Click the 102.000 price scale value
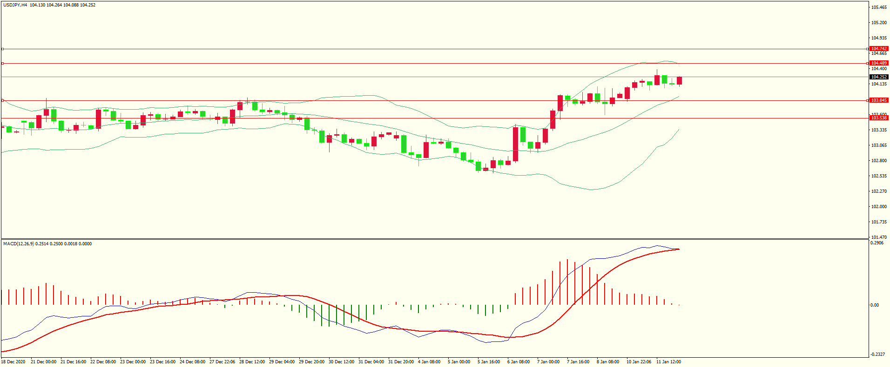890x367 pixels. (x=879, y=207)
